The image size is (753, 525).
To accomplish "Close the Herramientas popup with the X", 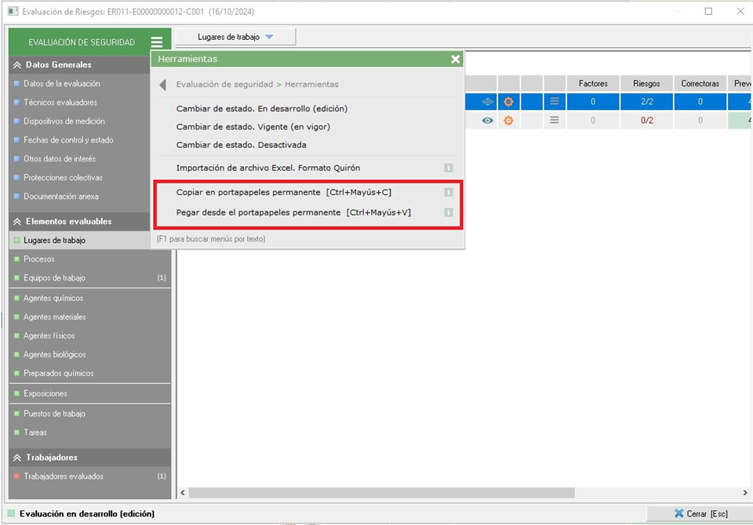I will pos(456,59).
